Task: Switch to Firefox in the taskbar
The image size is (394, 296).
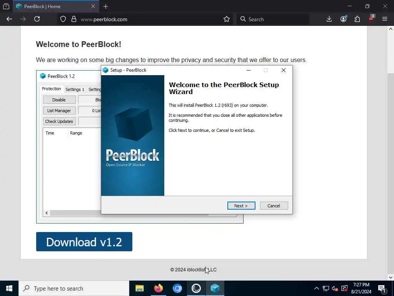Action: [158, 288]
